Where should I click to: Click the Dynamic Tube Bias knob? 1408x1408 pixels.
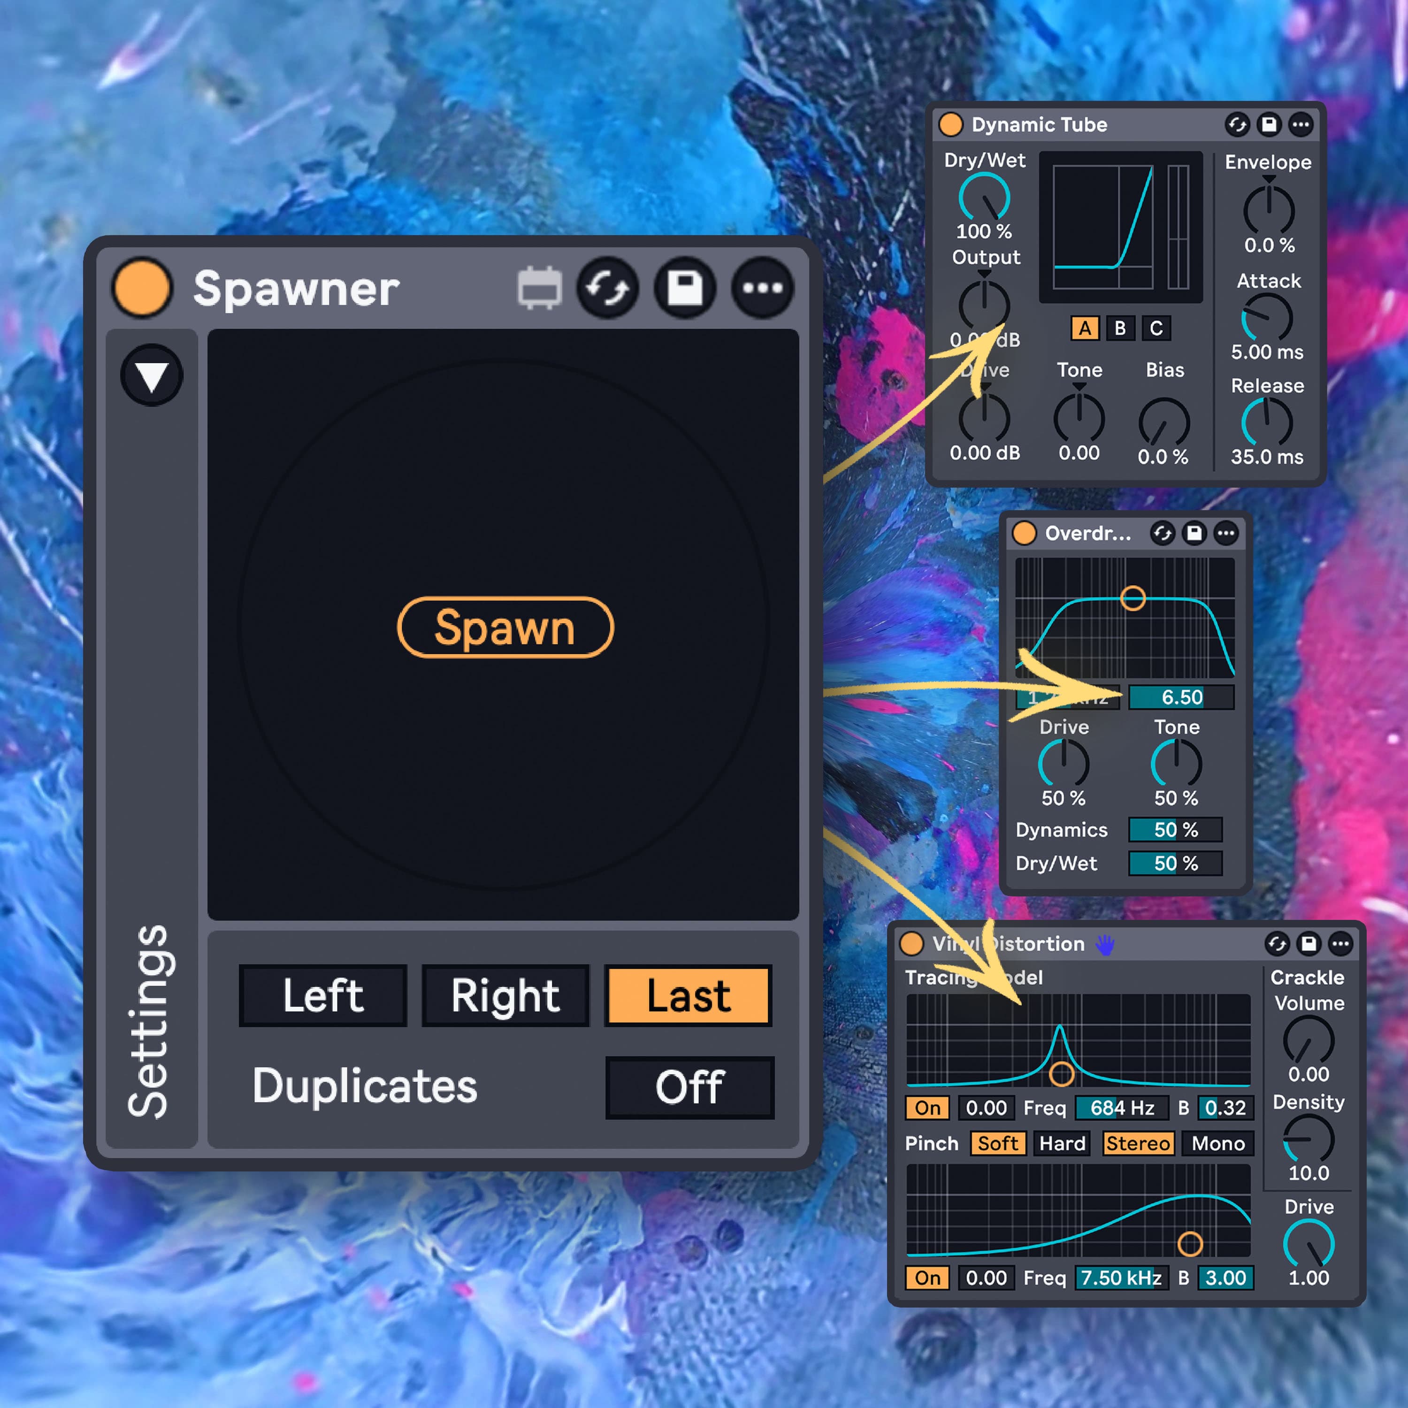1164,422
